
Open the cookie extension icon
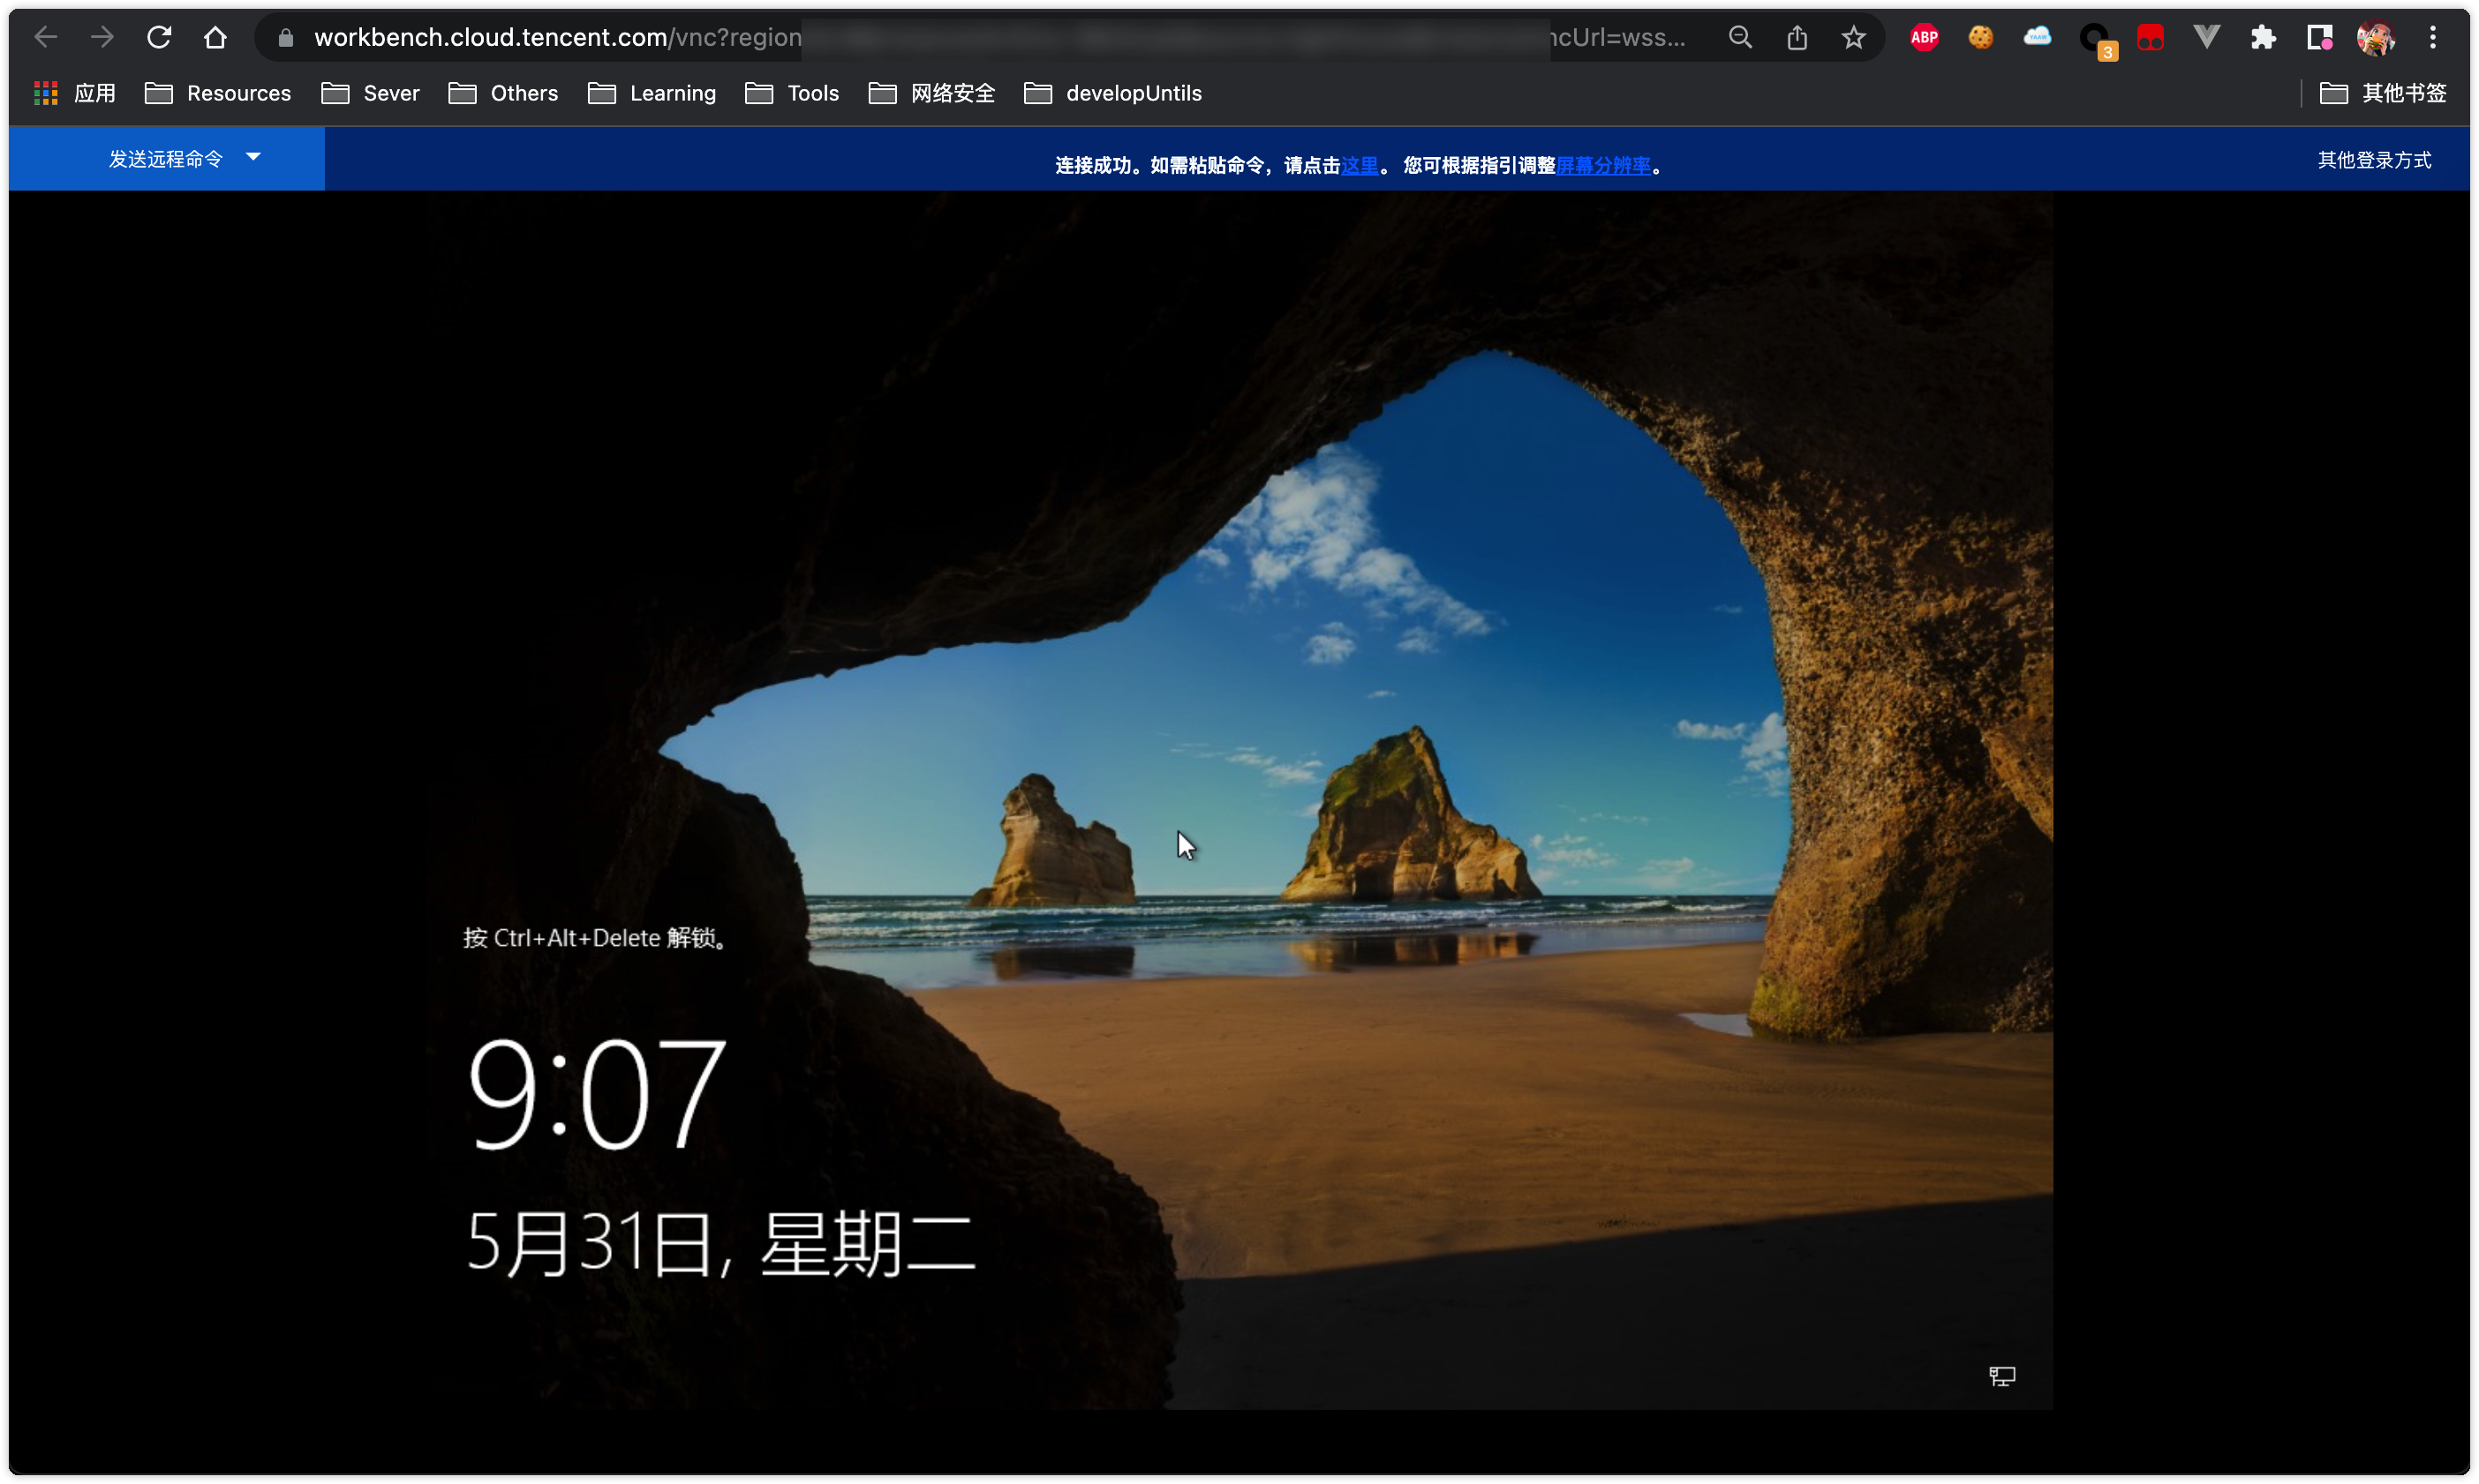[x=1980, y=38]
